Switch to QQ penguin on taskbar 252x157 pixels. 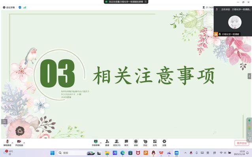(x=154, y=153)
